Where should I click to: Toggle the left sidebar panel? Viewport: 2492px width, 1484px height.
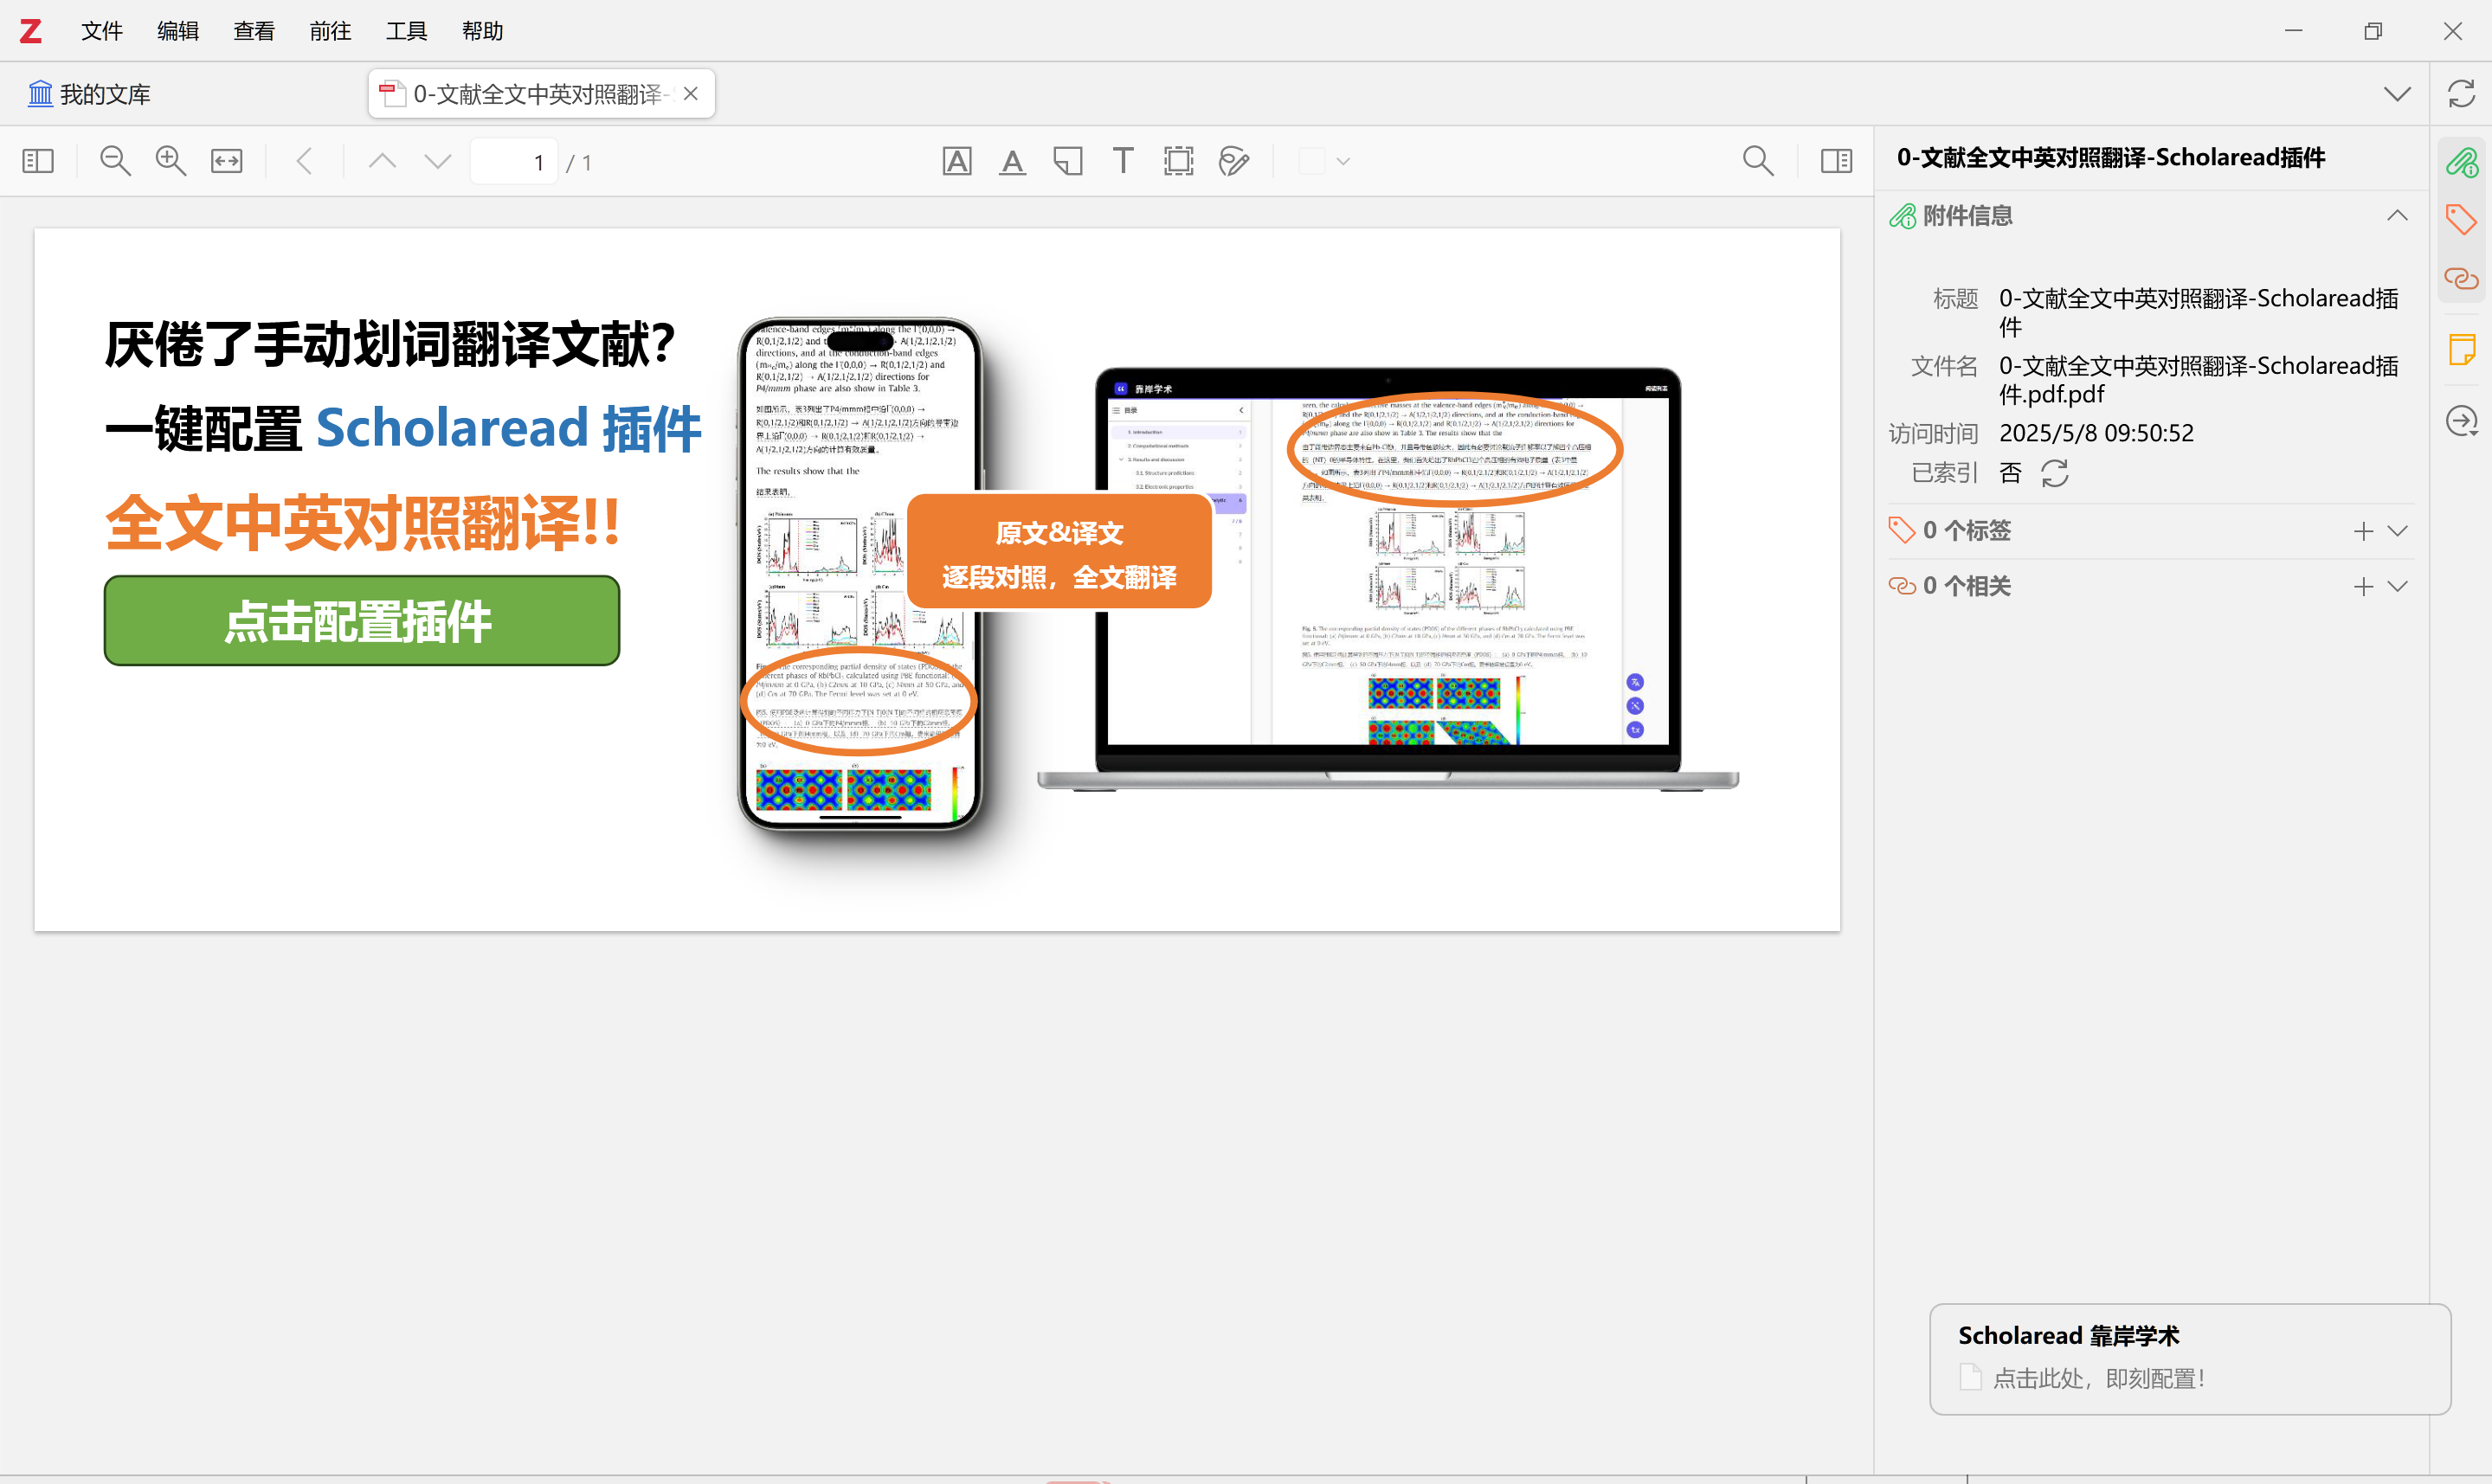point(38,161)
